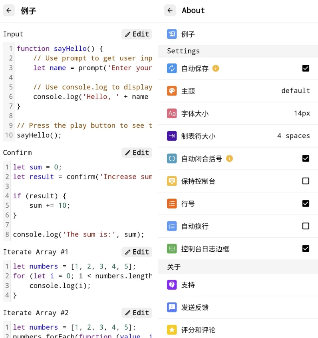The image size is (318, 338).
Task: Open the 主题 selector showing default
Action: click(296, 91)
